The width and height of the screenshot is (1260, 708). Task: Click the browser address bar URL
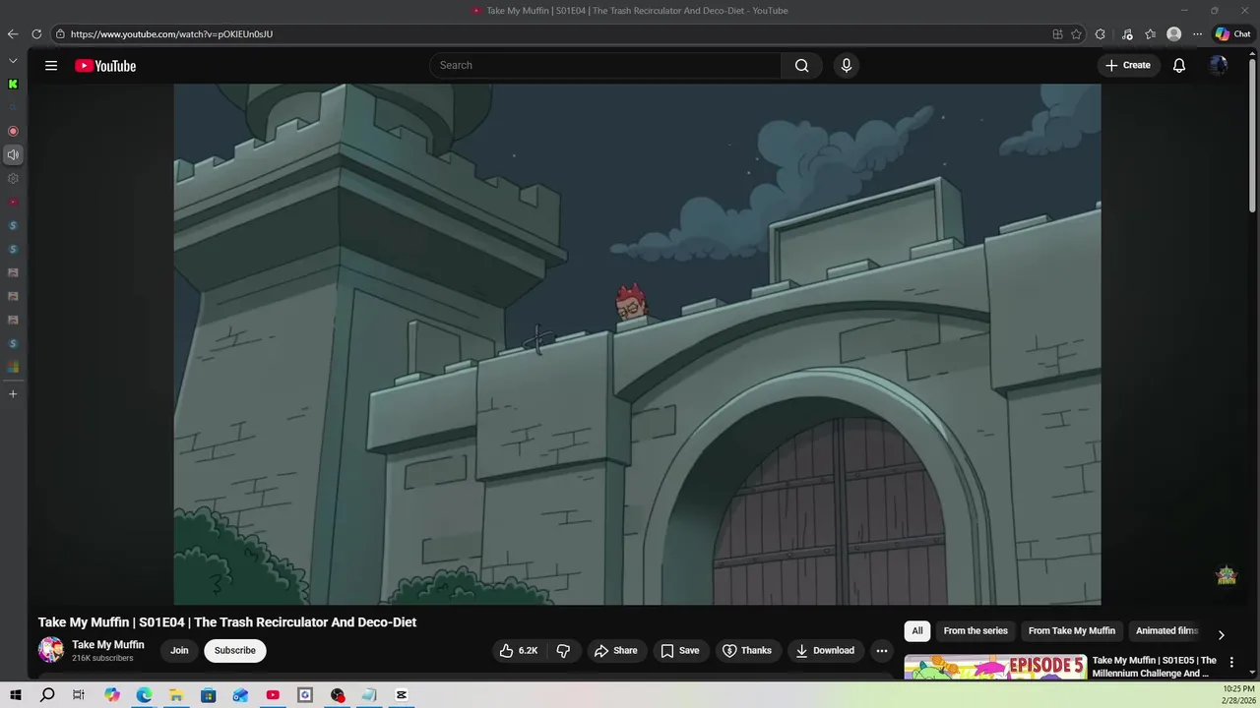click(171, 34)
